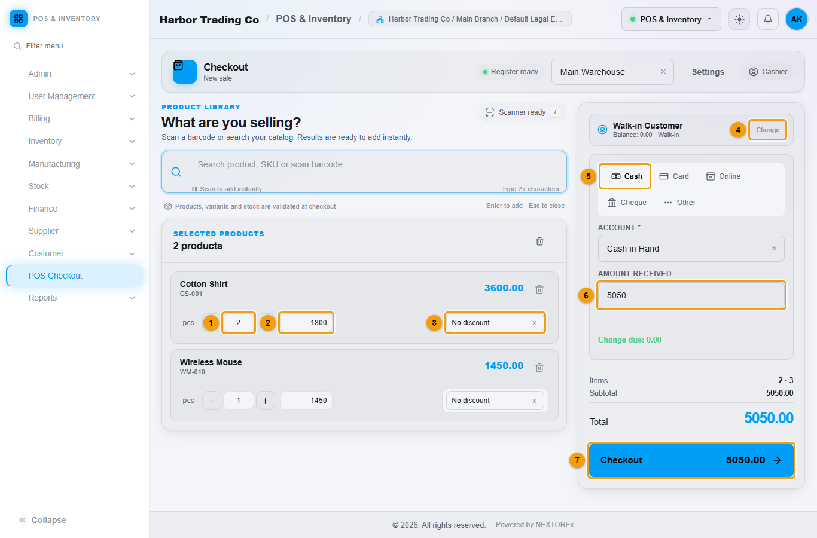Screen dimensions: 817x538
Task: Open the notifications bell
Action: coord(768,19)
